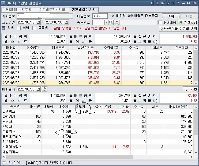Switch to 당일매매손익조회 tab

[x=18, y=10]
